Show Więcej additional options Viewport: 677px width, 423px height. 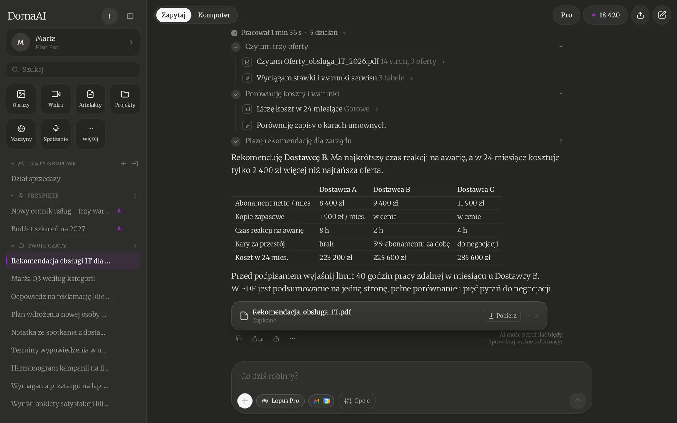(90, 134)
